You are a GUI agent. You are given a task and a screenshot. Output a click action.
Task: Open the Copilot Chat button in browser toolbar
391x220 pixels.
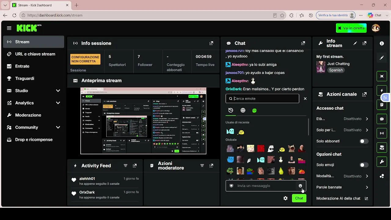375,15
